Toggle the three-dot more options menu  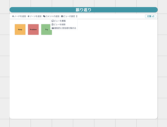tap(77, 16)
